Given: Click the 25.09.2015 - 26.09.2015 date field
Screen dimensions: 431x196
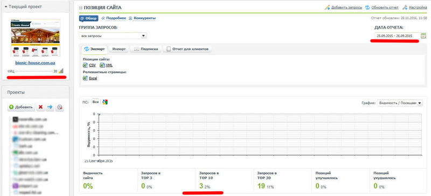Looking at the screenshot, I should click(x=397, y=36).
